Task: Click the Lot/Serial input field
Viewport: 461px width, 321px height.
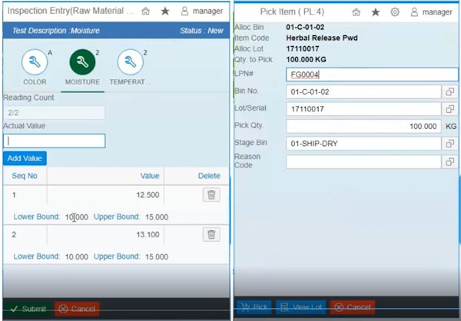Action: pyautogui.click(x=363, y=109)
